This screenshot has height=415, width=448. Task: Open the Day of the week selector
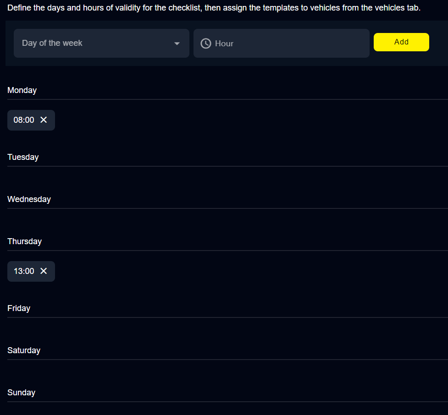pyautogui.click(x=101, y=44)
